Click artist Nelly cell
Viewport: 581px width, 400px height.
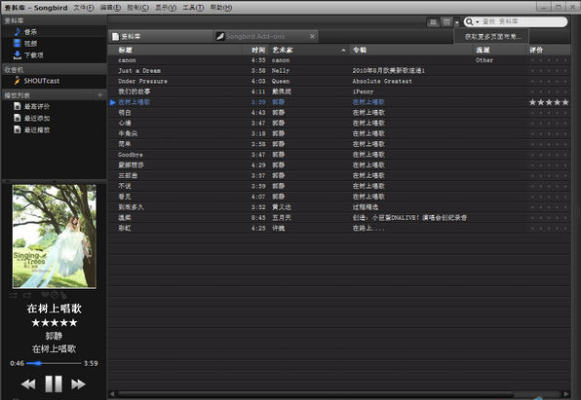click(x=281, y=71)
